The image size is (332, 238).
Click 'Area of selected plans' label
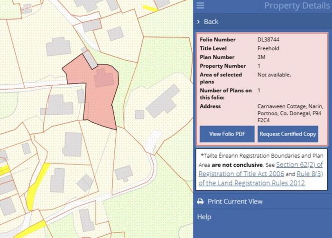pos(221,78)
